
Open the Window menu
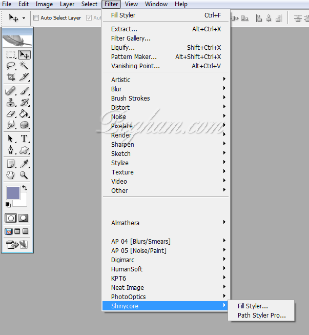pos(156,4)
